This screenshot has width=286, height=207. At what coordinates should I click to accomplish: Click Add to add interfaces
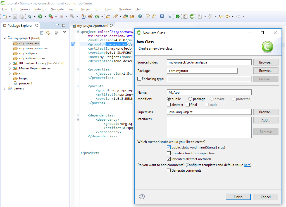coord(266,120)
